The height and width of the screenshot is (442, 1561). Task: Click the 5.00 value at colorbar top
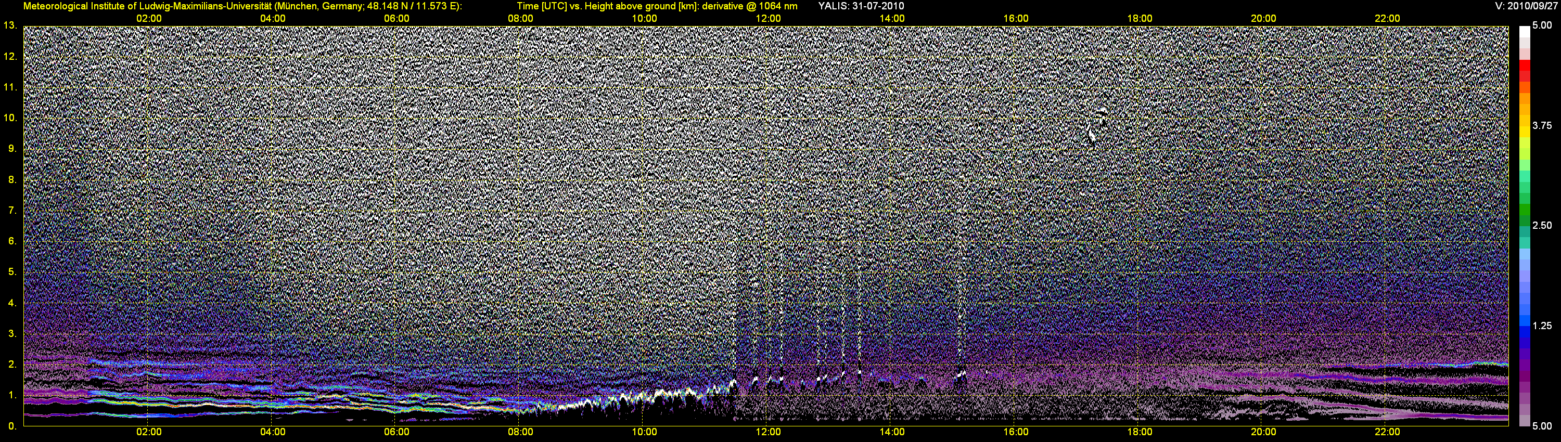(1542, 25)
